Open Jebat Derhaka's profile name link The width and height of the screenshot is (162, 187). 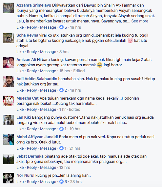[30, 156]
